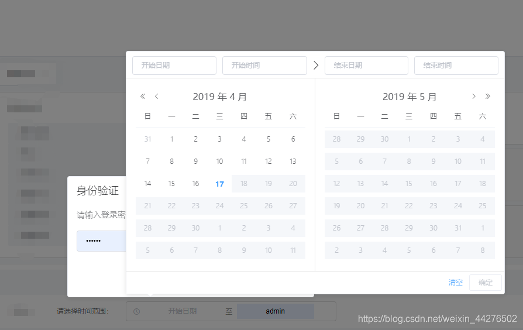Go to previous year with double-left arrow
Screen dimensions: 523x330
[x=143, y=97]
